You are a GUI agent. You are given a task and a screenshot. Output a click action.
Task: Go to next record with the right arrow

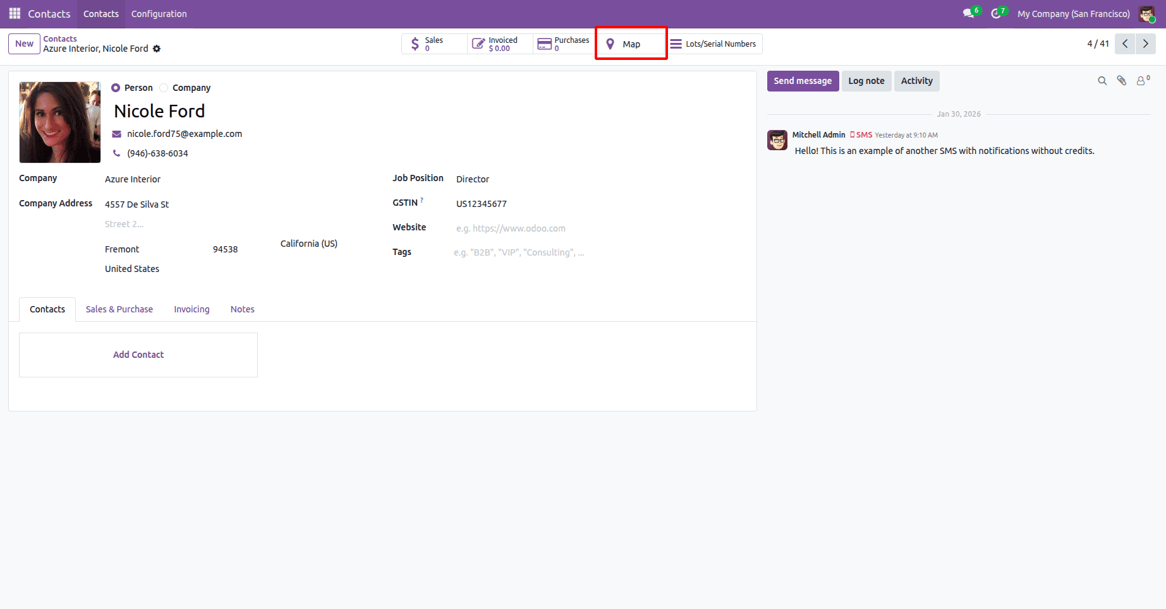[1146, 44]
